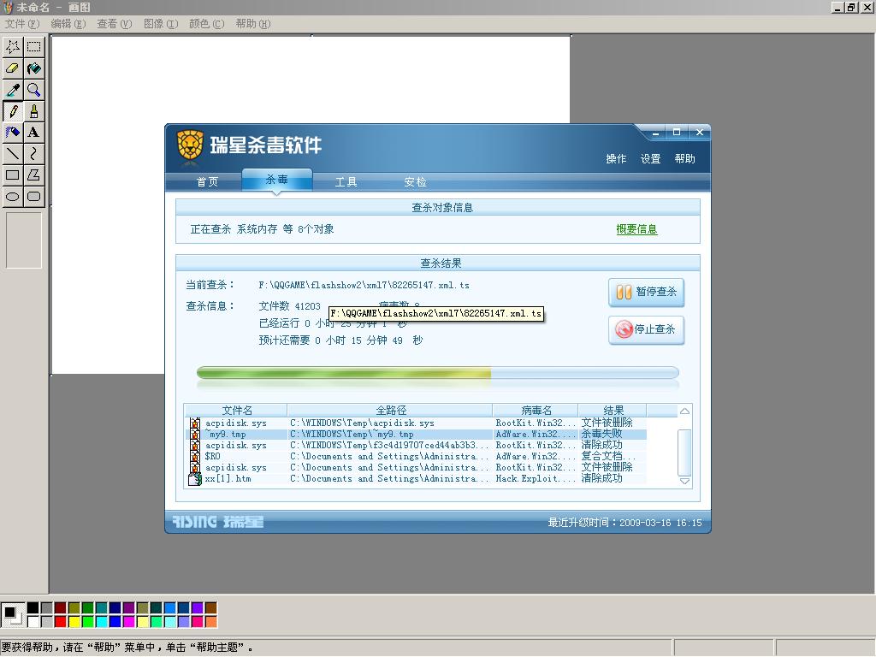Click the results list scroll-up arrow
The image size is (876, 657).
684,411
